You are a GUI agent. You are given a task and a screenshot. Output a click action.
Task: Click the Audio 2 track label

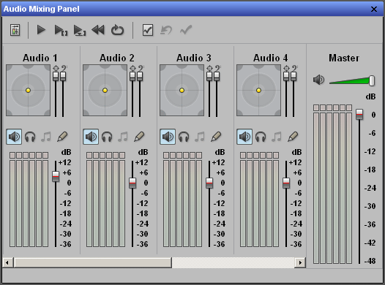117,58
